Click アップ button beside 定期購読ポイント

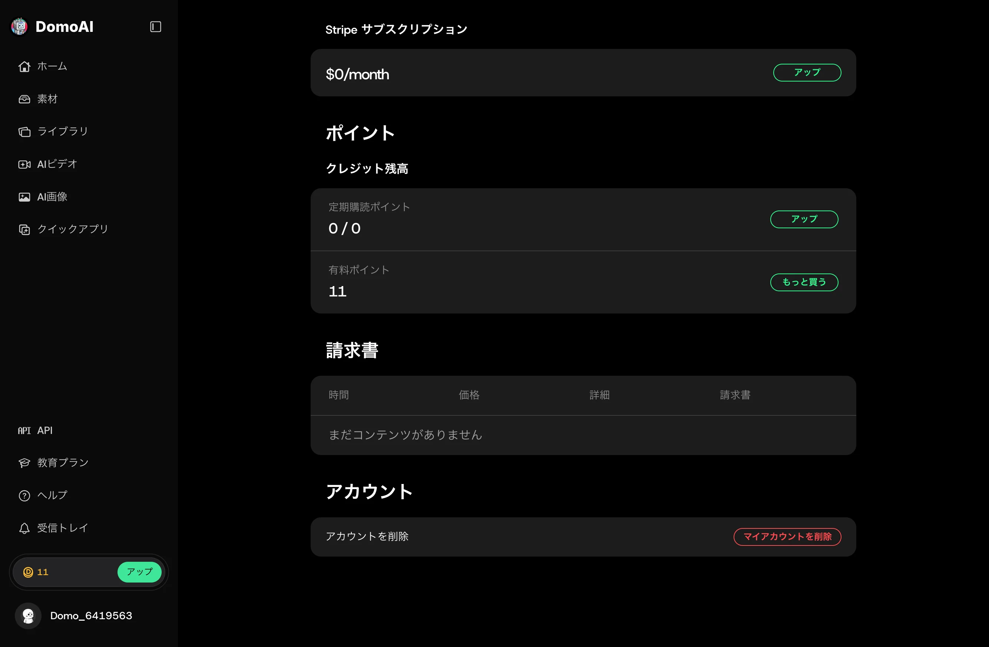[x=804, y=219]
